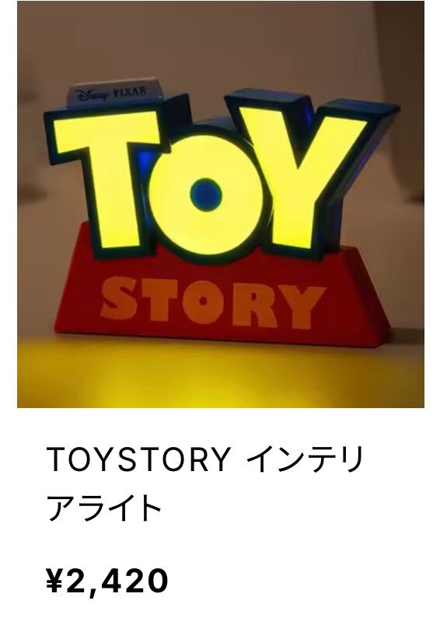Open the Toy Story light product image
447x618 pixels.
coord(221,204)
